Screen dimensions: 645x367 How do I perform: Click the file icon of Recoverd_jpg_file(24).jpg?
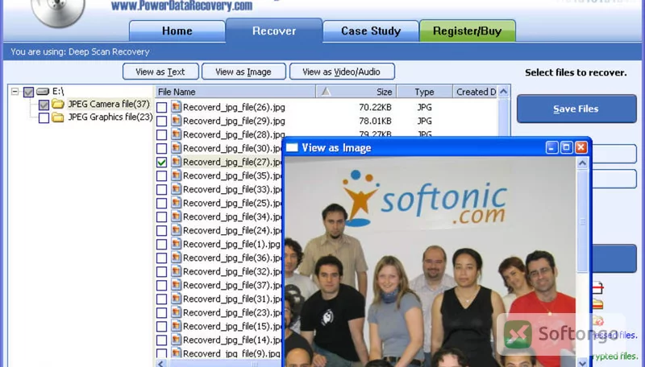coord(176,230)
